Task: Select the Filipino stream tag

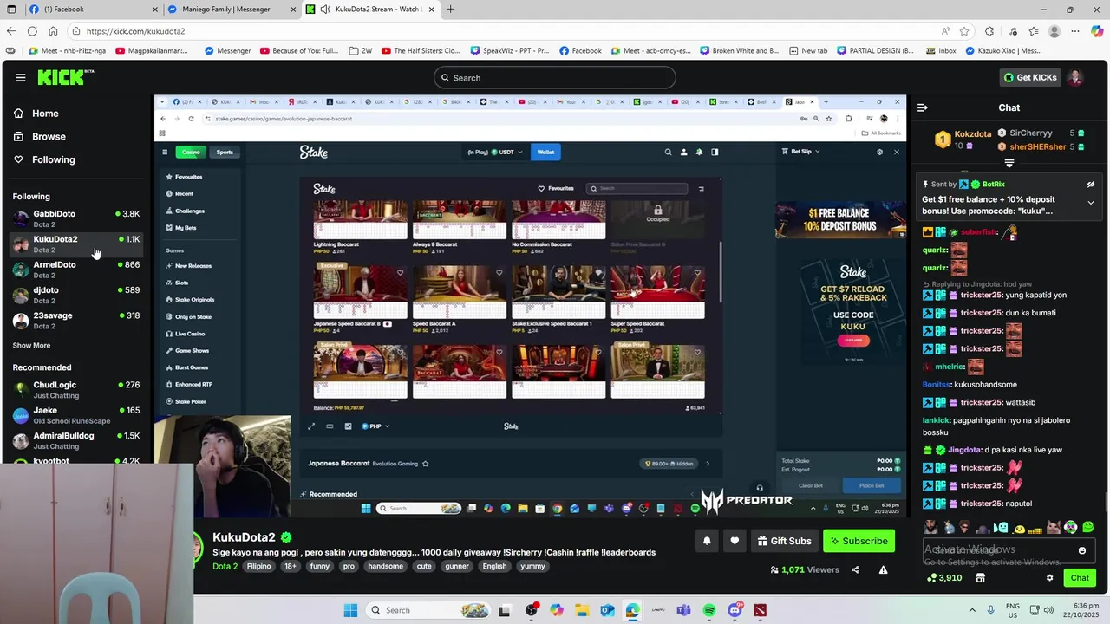Action: coord(258,566)
